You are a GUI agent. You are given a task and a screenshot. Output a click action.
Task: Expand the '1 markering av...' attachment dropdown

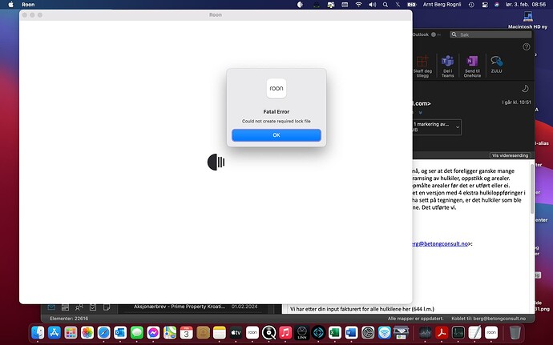(457, 126)
